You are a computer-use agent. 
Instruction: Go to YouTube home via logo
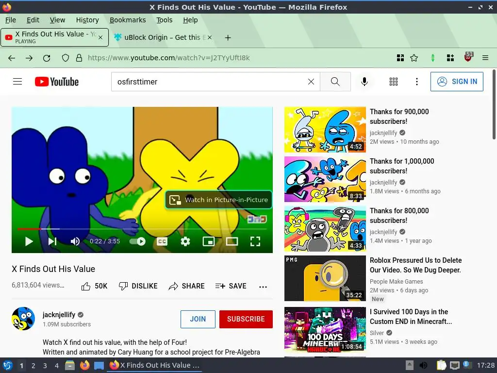click(x=57, y=82)
